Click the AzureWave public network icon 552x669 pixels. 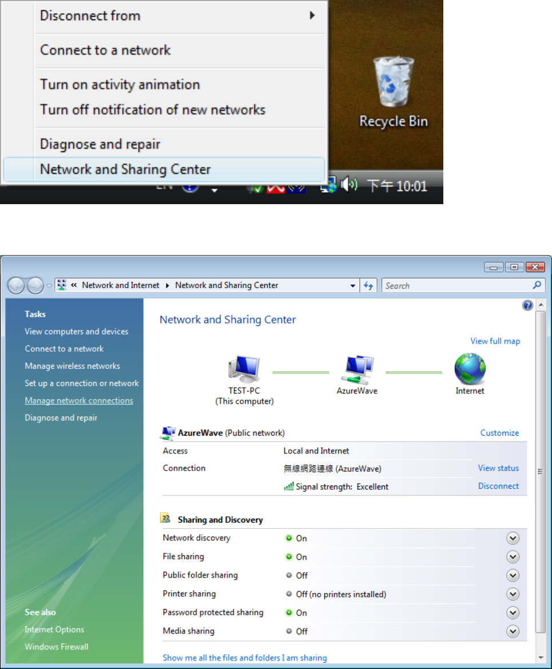(x=168, y=433)
